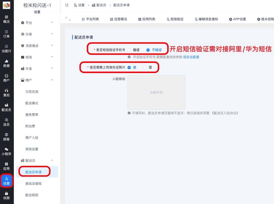Image resolution: width=274 pixels, height=204 pixels.
Task: Switch to the 运营概况 tab
Action: click(x=119, y=19)
